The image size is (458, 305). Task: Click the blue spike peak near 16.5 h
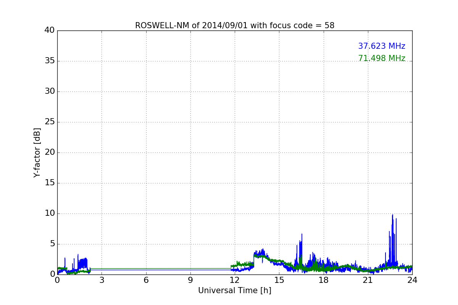pos(302,235)
